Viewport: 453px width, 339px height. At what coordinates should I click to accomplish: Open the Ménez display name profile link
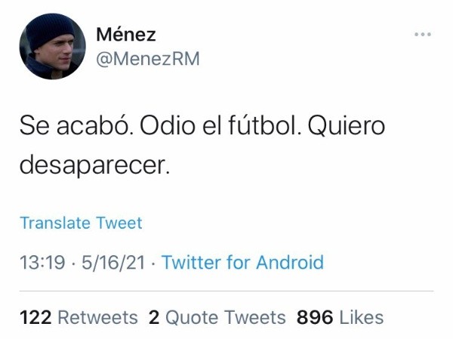[x=125, y=33]
